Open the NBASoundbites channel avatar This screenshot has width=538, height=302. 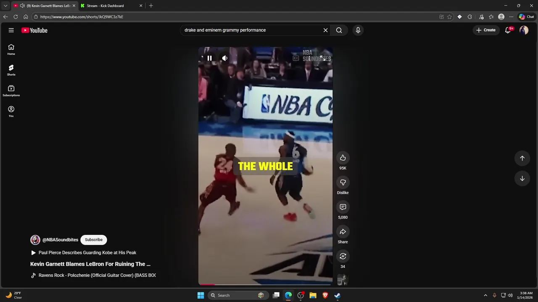pos(35,240)
